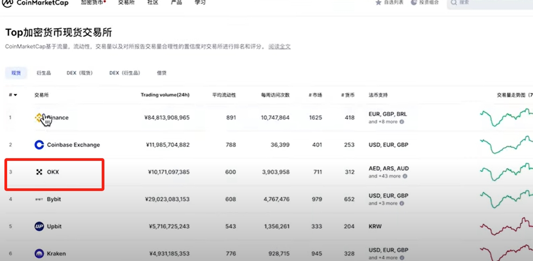Click info icon beside Bybit +3 more
533x261 pixels.
tap(402, 203)
